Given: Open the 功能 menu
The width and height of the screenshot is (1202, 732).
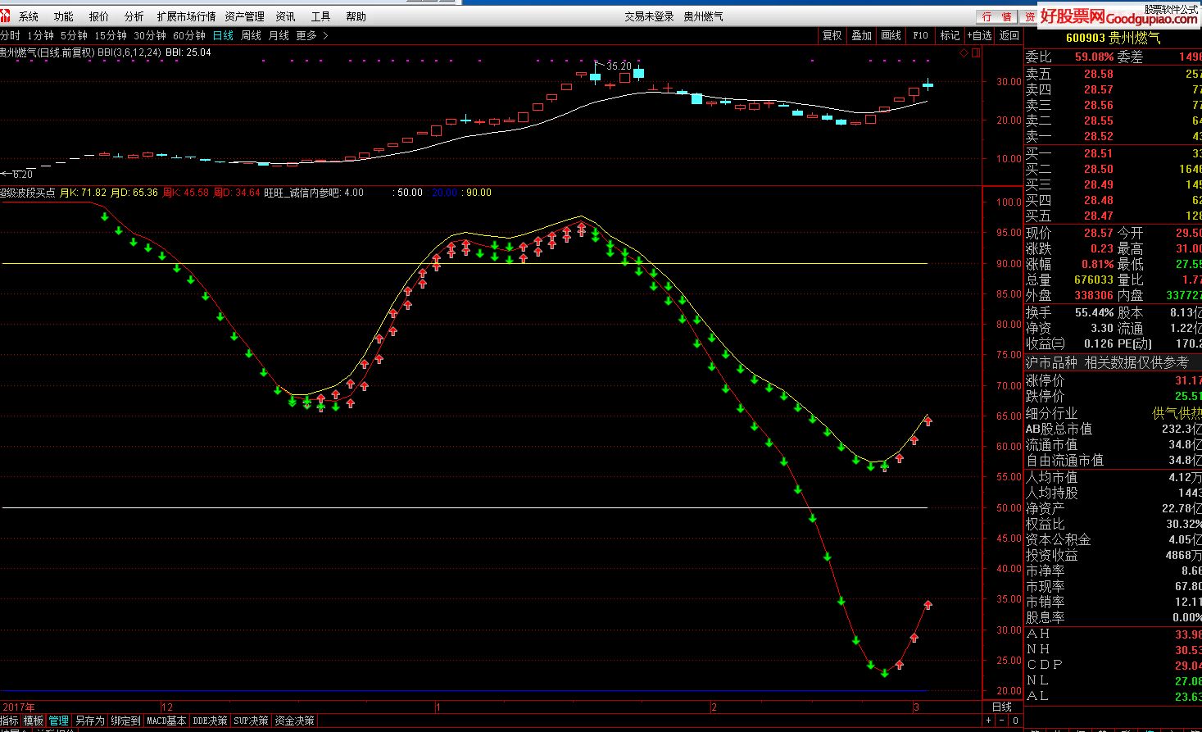Looking at the screenshot, I should click(x=64, y=16).
